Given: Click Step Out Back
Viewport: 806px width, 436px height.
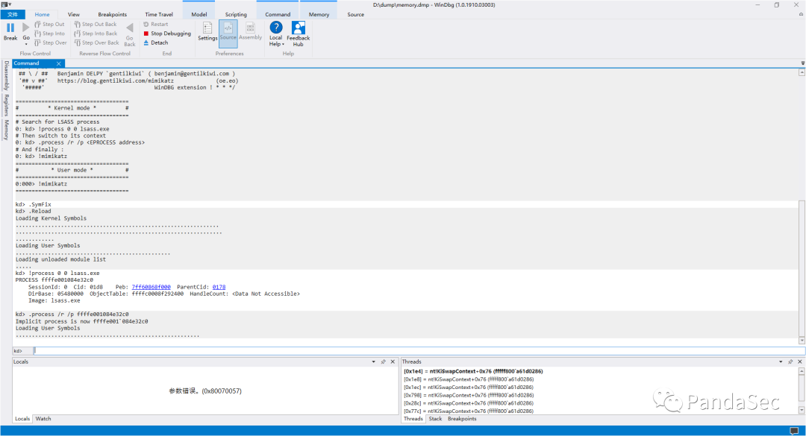Looking at the screenshot, I should [x=95, y=24].
